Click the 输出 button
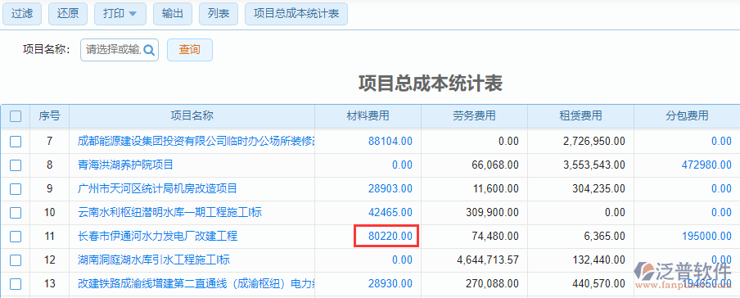The width and height of the screenshot is (740, 298). [172, 14]
